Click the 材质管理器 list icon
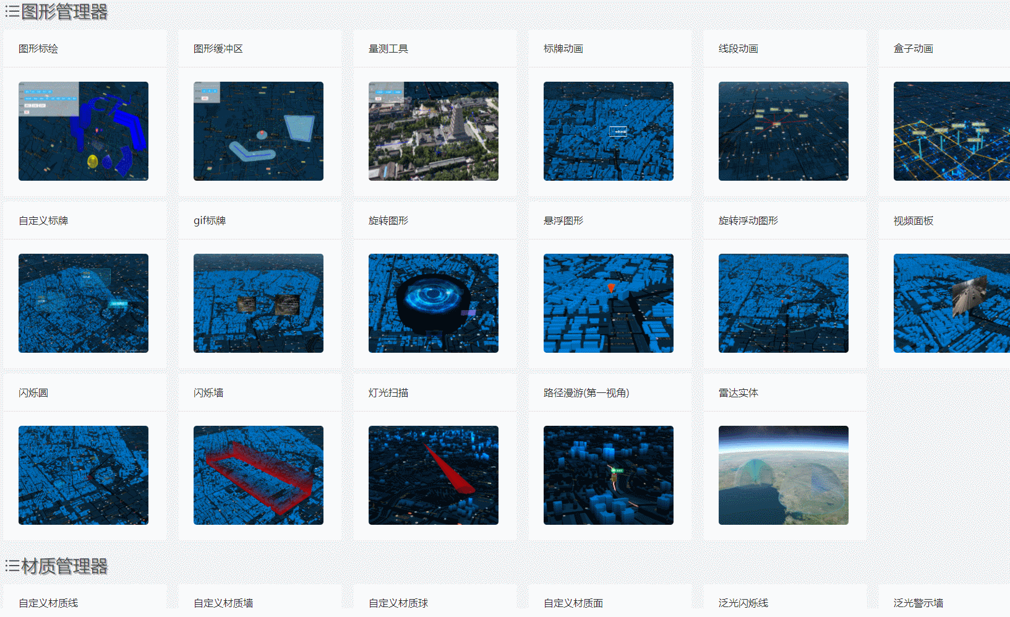Image resolution: width=1010 pixels, height=617 pixels. [x=12, y=566]
